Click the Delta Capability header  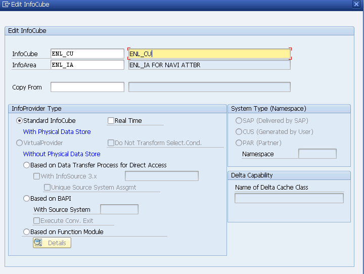coord(289,175)
